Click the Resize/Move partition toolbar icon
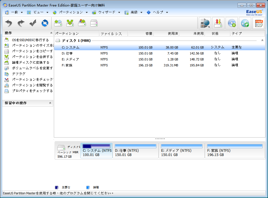The height and width of the screenshot is (198, 268). tap(58, 23)
